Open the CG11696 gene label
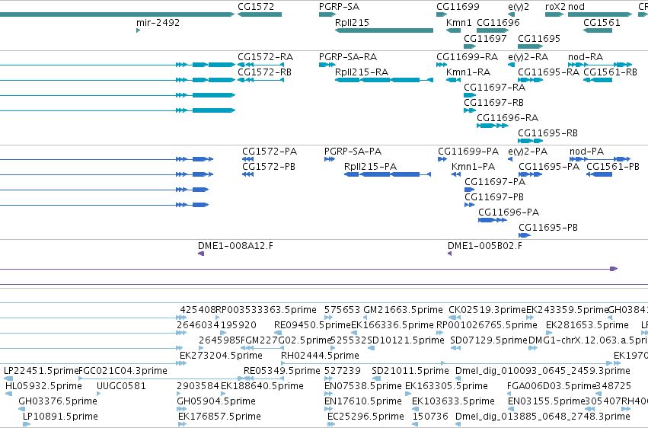This screenshot has height=428, width=648. coord(498,22)
